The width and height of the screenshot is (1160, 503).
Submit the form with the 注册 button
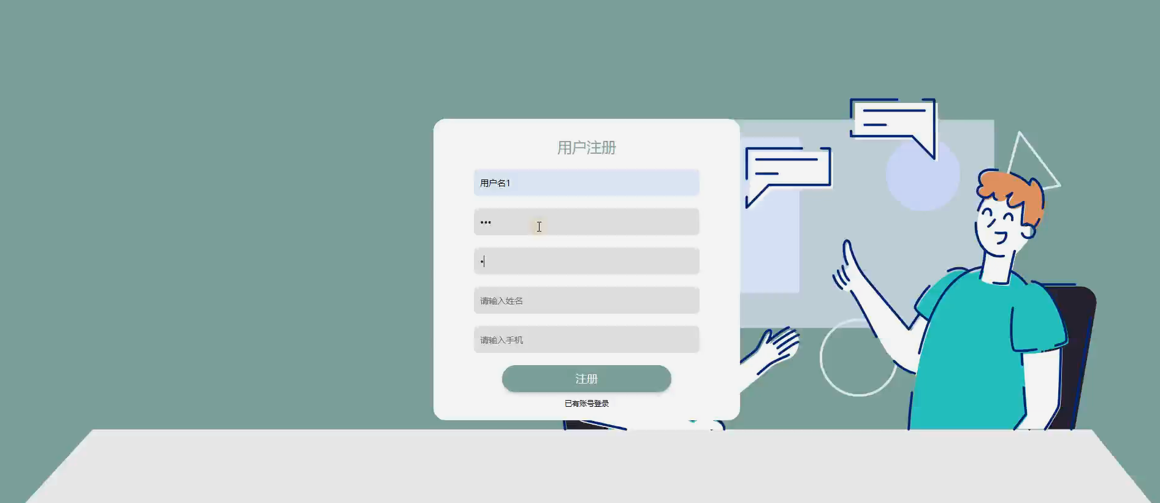click(x=586, y=379)
